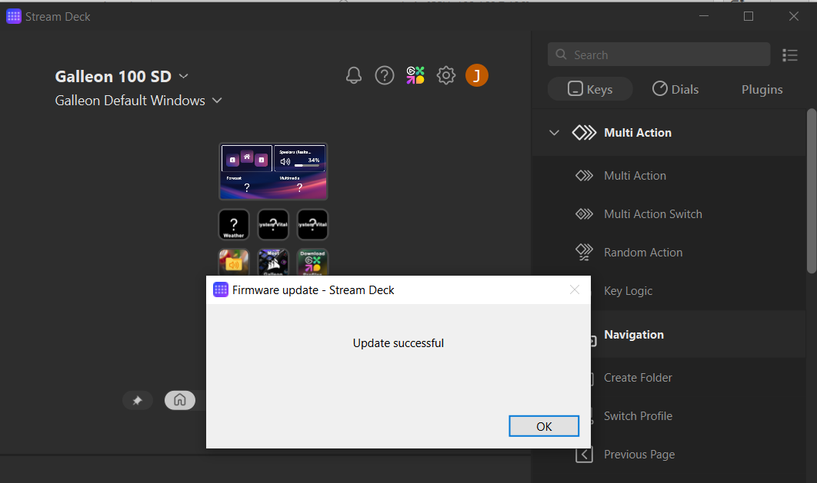Click the actions panel search field
The width and height of the screenshot is (817, 483).
[659, 55]
